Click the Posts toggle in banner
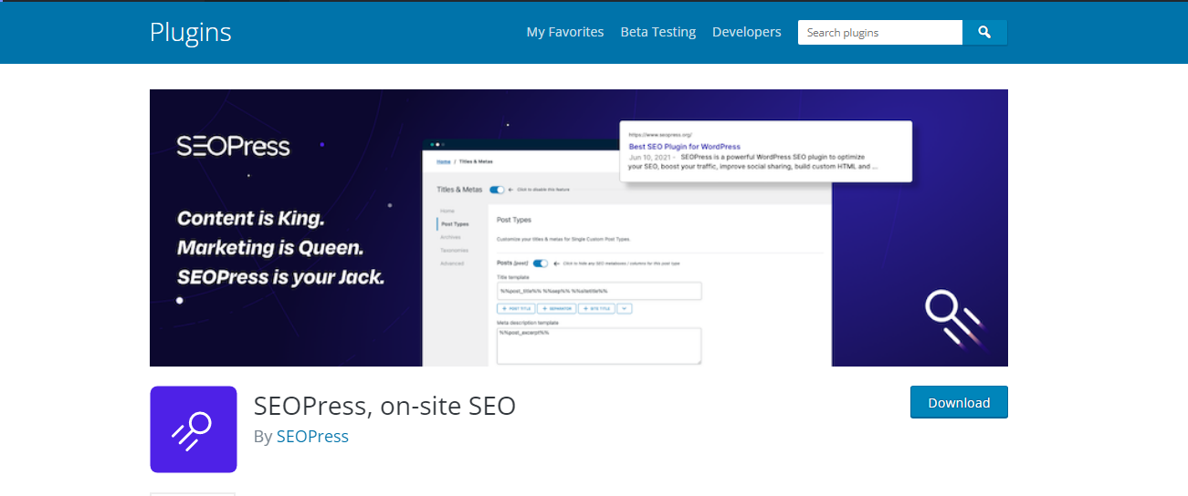1188x496 pixels. (541, 263)
